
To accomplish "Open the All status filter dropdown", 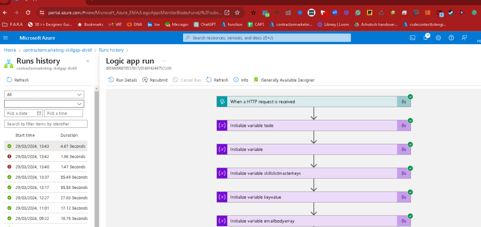I will tap(44, 94).
